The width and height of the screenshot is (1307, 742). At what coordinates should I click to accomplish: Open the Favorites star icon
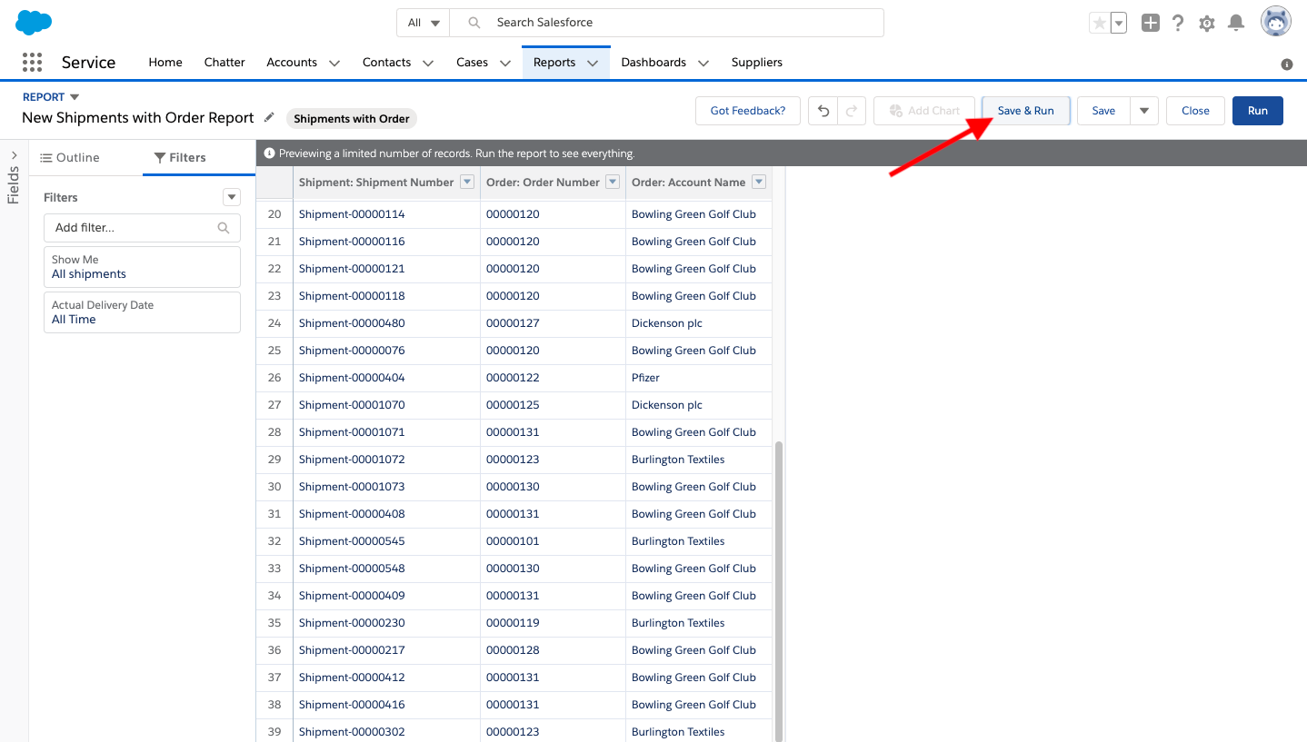[x=1100, y=23]
